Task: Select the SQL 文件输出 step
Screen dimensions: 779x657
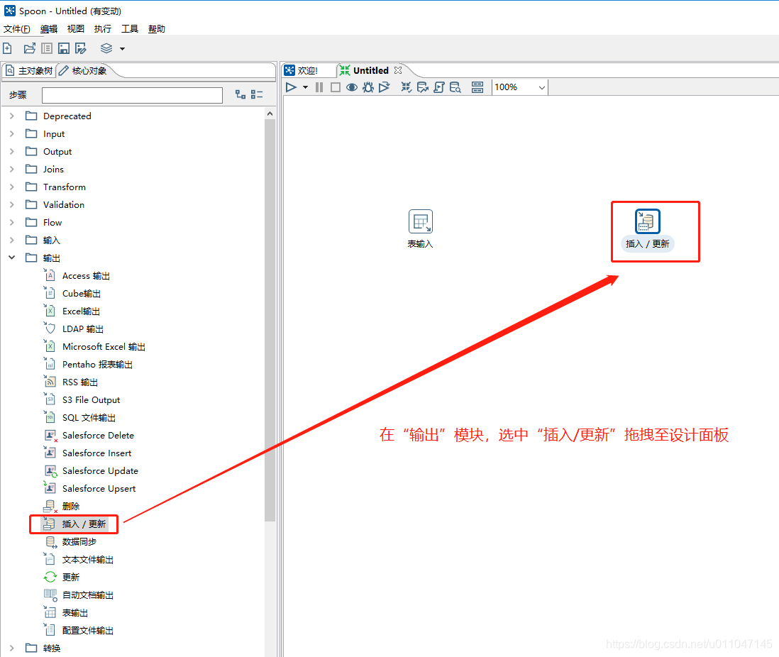Action: [x=89, y=417]
